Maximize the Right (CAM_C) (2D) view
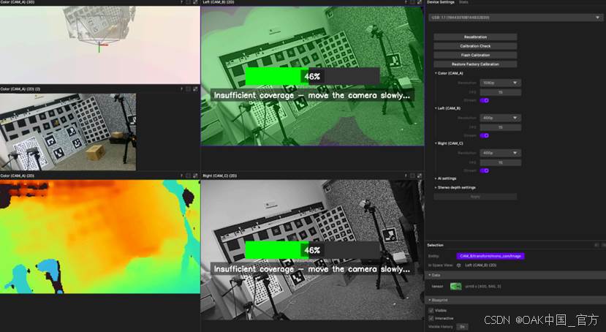Image resolution: width=606 pixels, height=332 pixels. [420, 176]
